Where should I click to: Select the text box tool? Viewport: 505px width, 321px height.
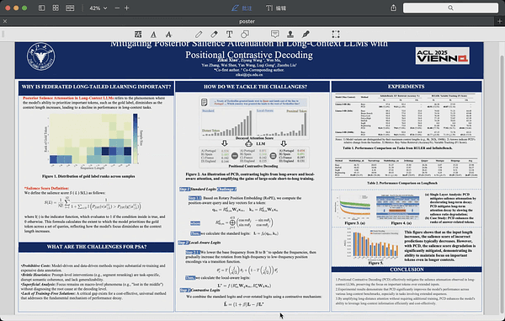229,35
